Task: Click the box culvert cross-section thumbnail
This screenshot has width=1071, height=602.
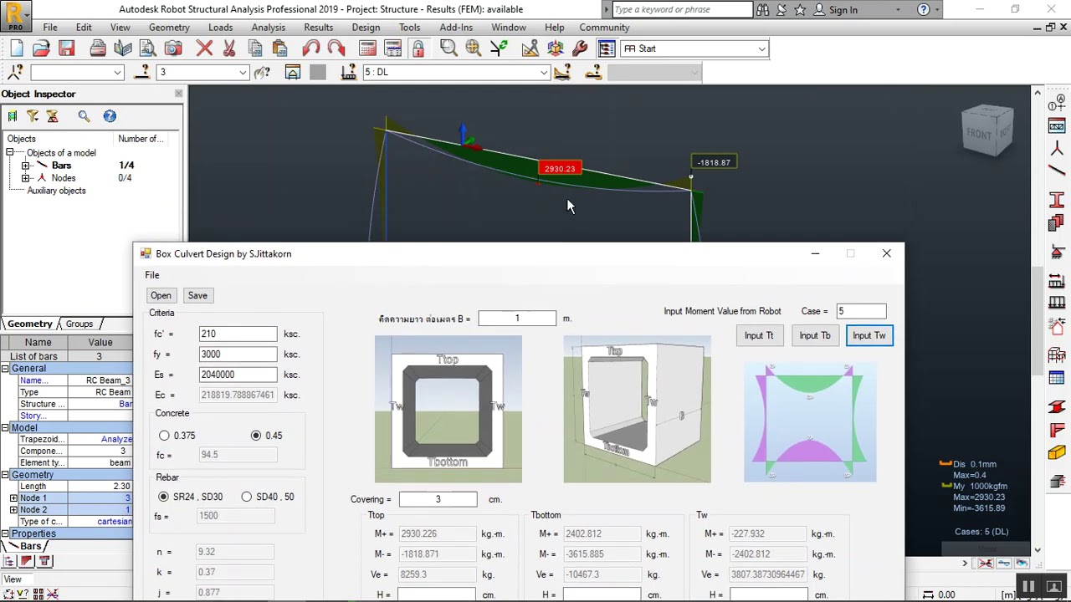Action: pyautogui.click(x=448, y=409)
